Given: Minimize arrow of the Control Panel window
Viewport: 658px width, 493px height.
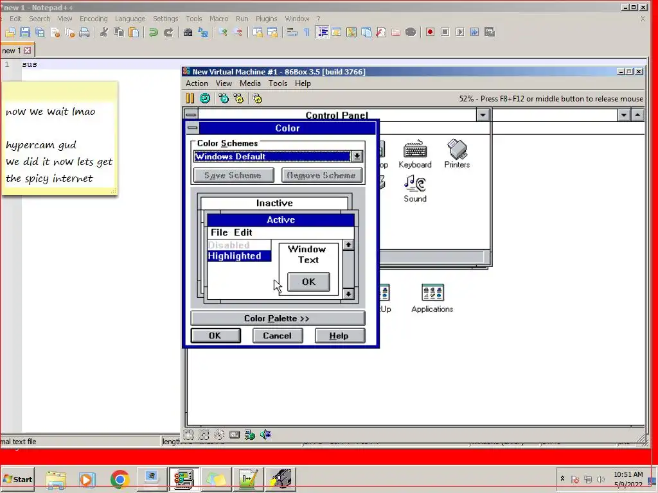Looking at the screenshot, I should click(483, 114).
